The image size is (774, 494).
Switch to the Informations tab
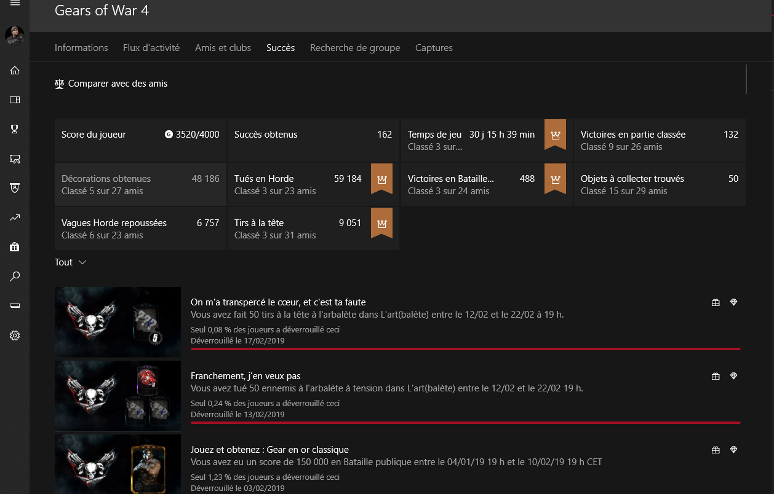click(81, 48)
